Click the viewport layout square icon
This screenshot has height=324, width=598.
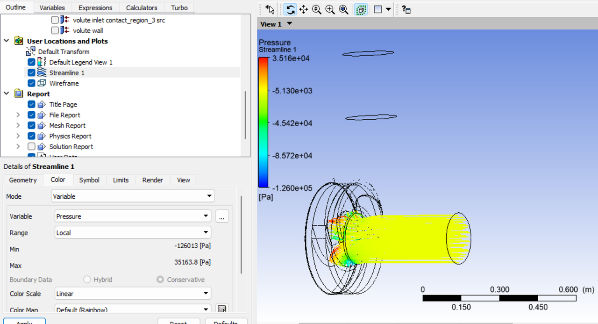pos(378,9)
